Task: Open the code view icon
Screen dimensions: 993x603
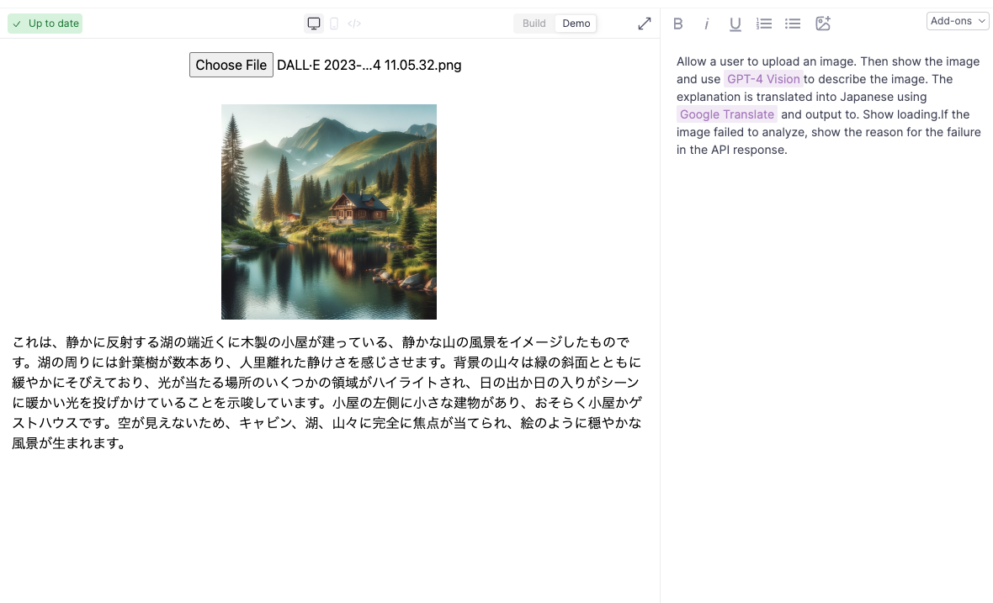Action: tap(354, 24)
